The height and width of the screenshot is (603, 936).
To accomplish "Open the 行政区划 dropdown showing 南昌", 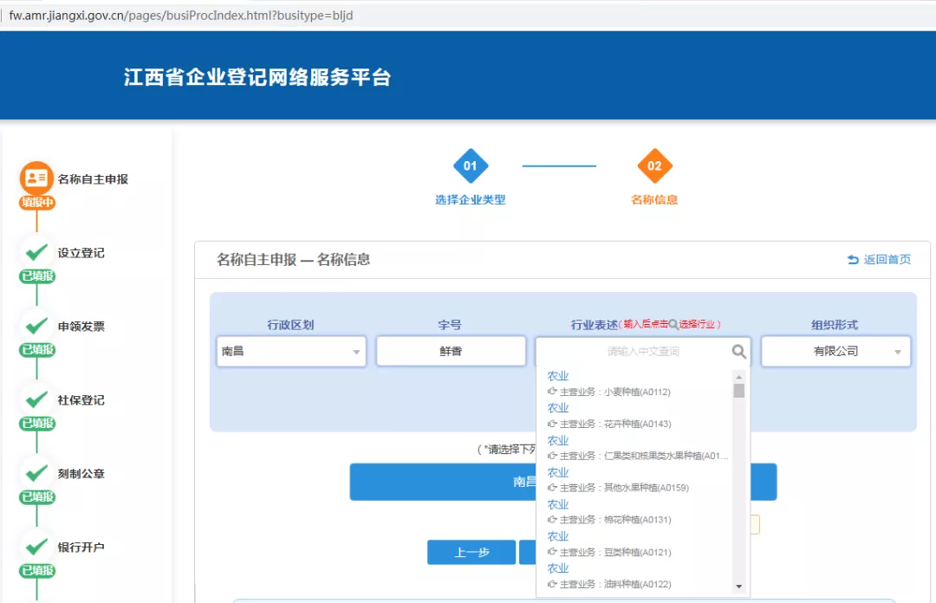I will pyautogui.click(x=290, y=351).
